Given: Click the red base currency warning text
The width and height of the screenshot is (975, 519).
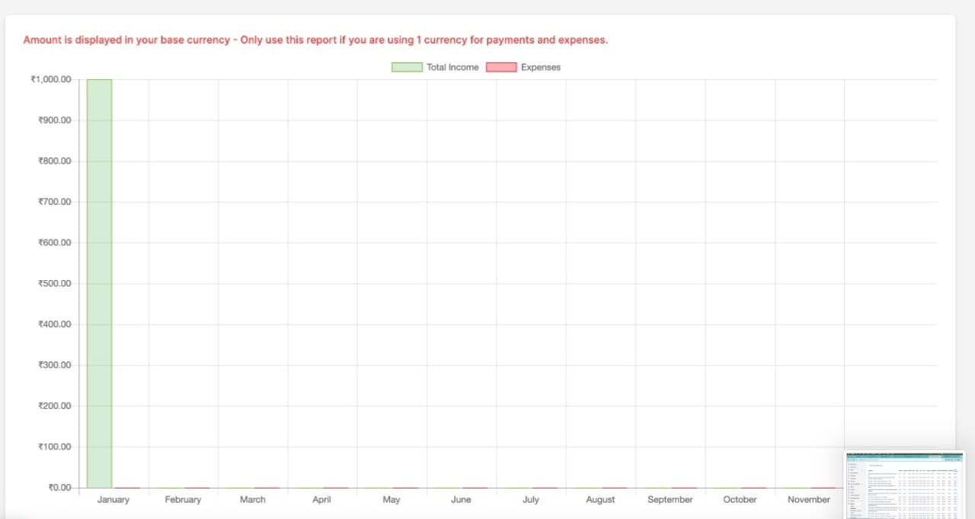Looking at the screenshot, I should 315,40.
